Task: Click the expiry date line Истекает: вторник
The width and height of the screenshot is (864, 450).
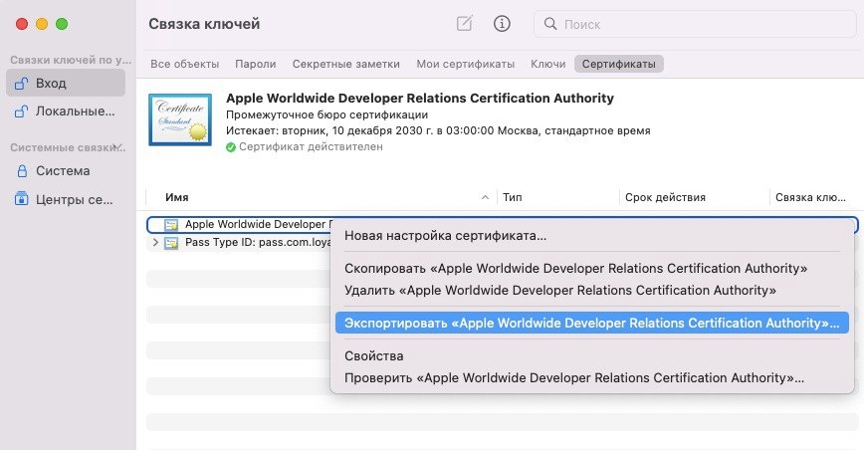Action: click(438, 130)
